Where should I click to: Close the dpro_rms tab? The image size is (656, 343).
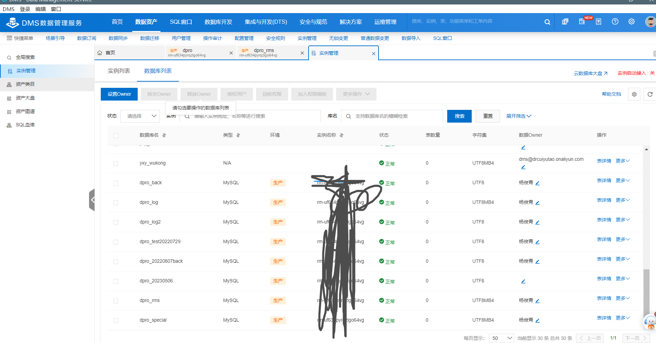(x=302, y=53)
